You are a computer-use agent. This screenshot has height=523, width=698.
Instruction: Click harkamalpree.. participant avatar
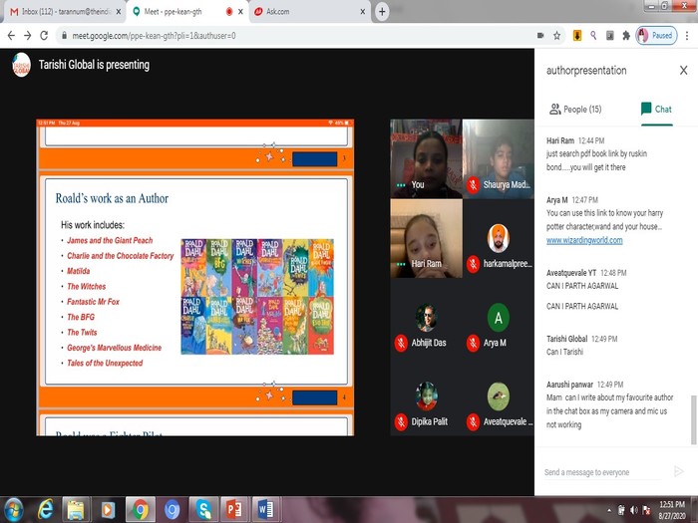pos(499,238)
